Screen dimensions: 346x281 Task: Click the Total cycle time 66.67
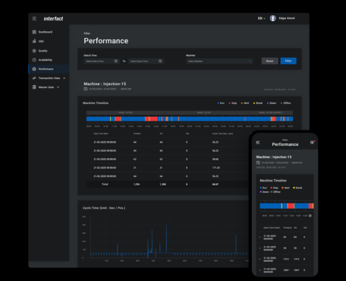[215, 185]
